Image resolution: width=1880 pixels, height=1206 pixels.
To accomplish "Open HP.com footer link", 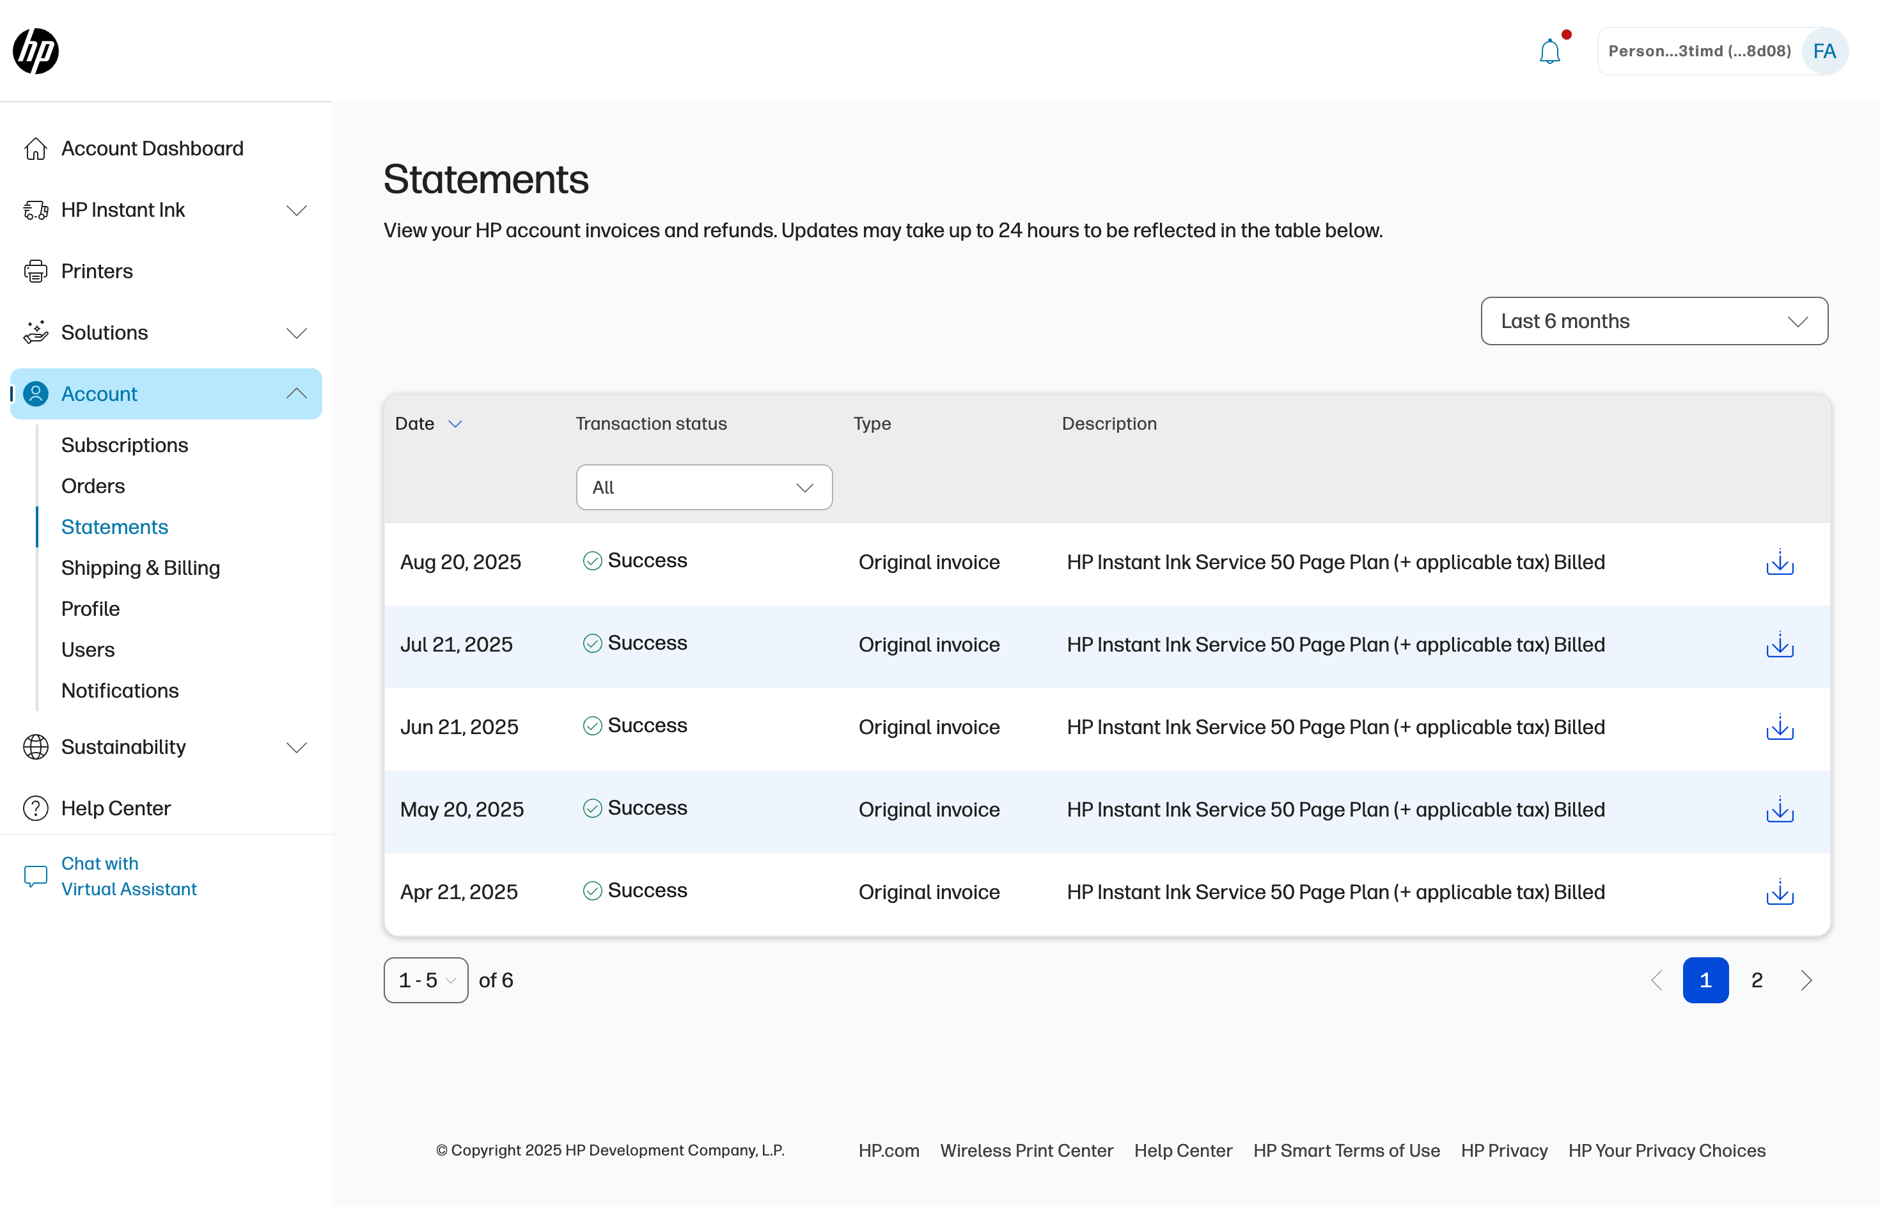I will point(889,1150).
